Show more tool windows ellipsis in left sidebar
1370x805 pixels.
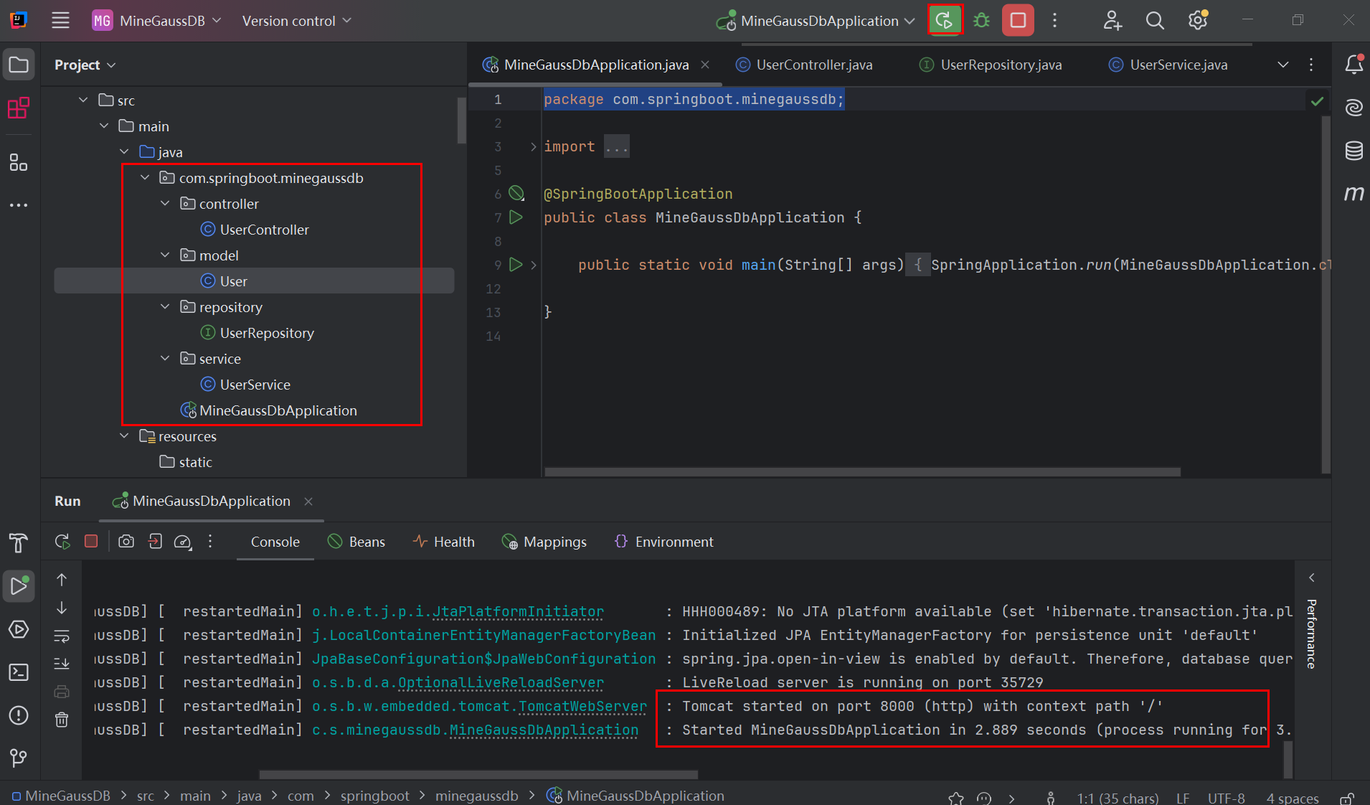(x=19, y=205)
